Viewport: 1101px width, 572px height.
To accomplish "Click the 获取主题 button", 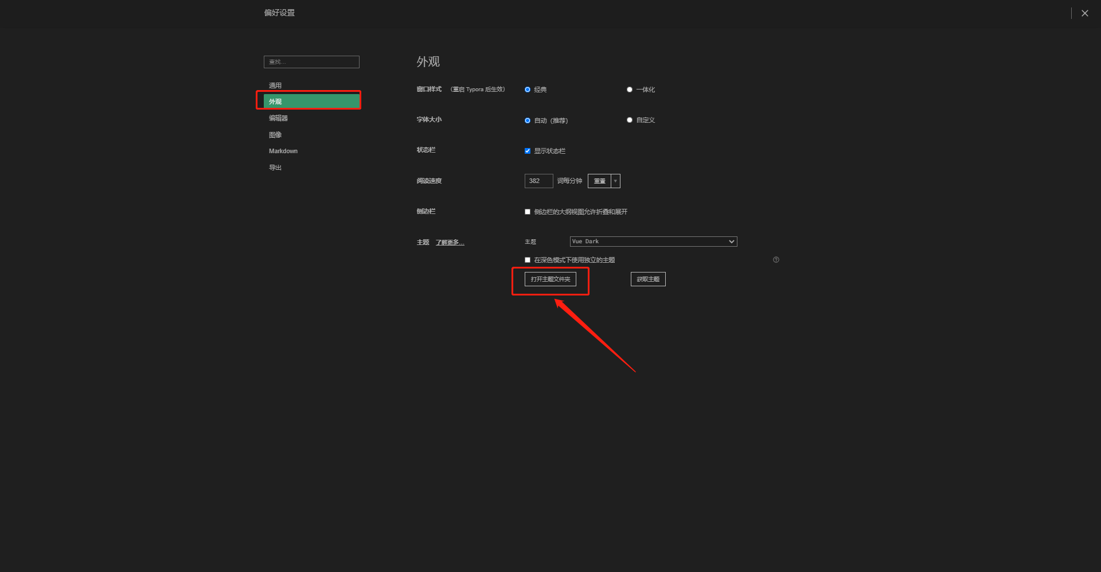I will pos(647,279).
